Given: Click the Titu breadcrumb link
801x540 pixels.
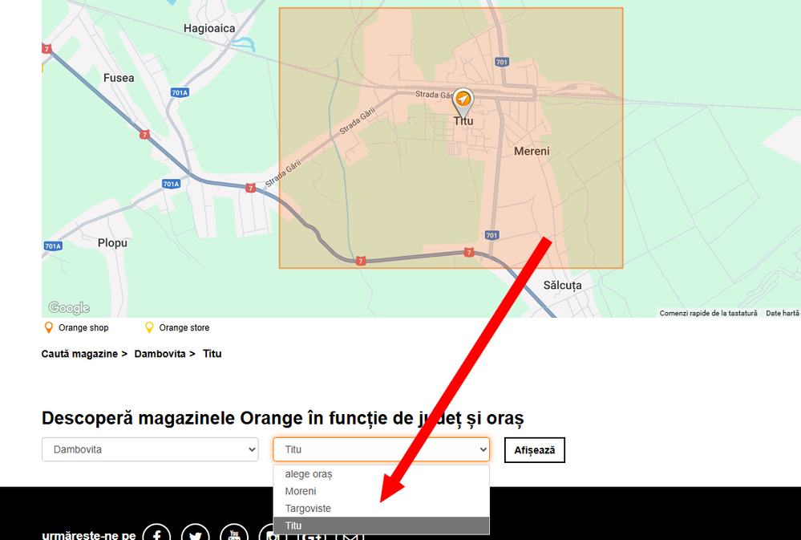Looking at the screenshot, I should pyautogui.click(x=212, y=354).
